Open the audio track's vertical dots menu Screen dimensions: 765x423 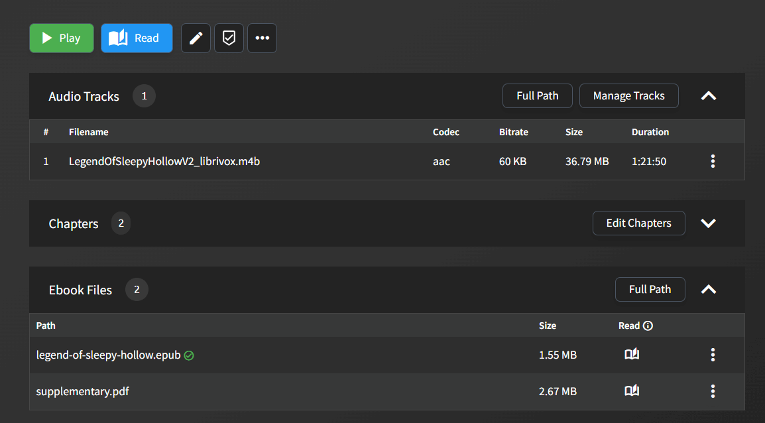click(x=713, y=161)
